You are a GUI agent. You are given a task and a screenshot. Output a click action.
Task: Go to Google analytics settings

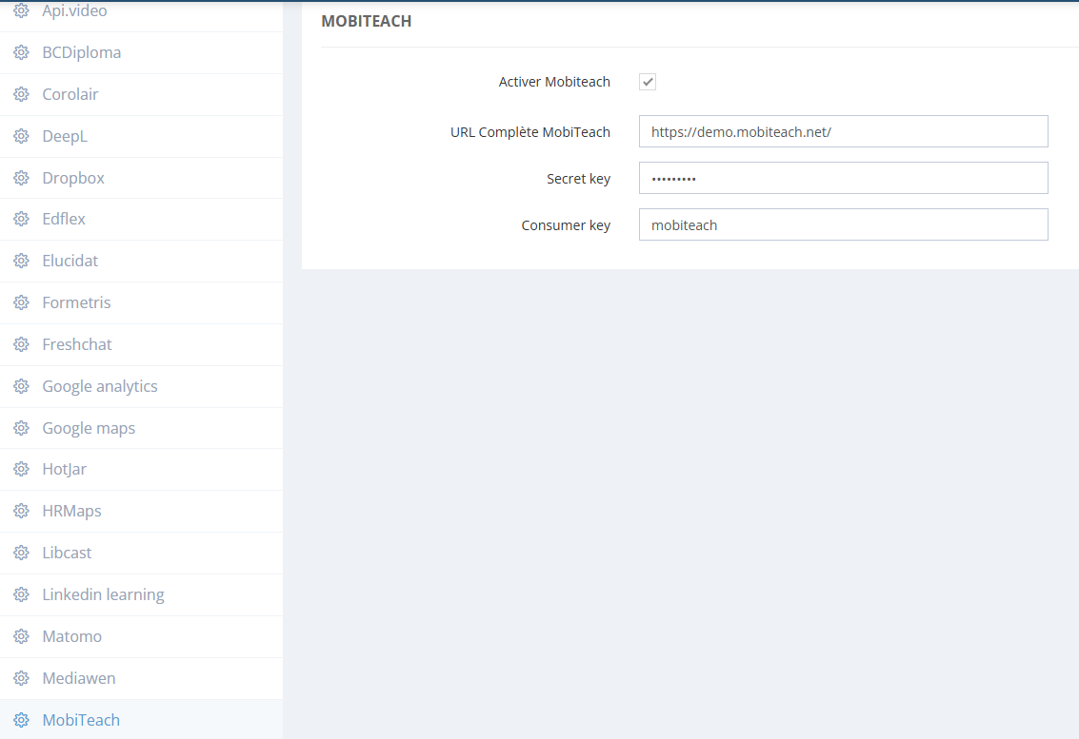pyautogui.click(x=100, y=387)
